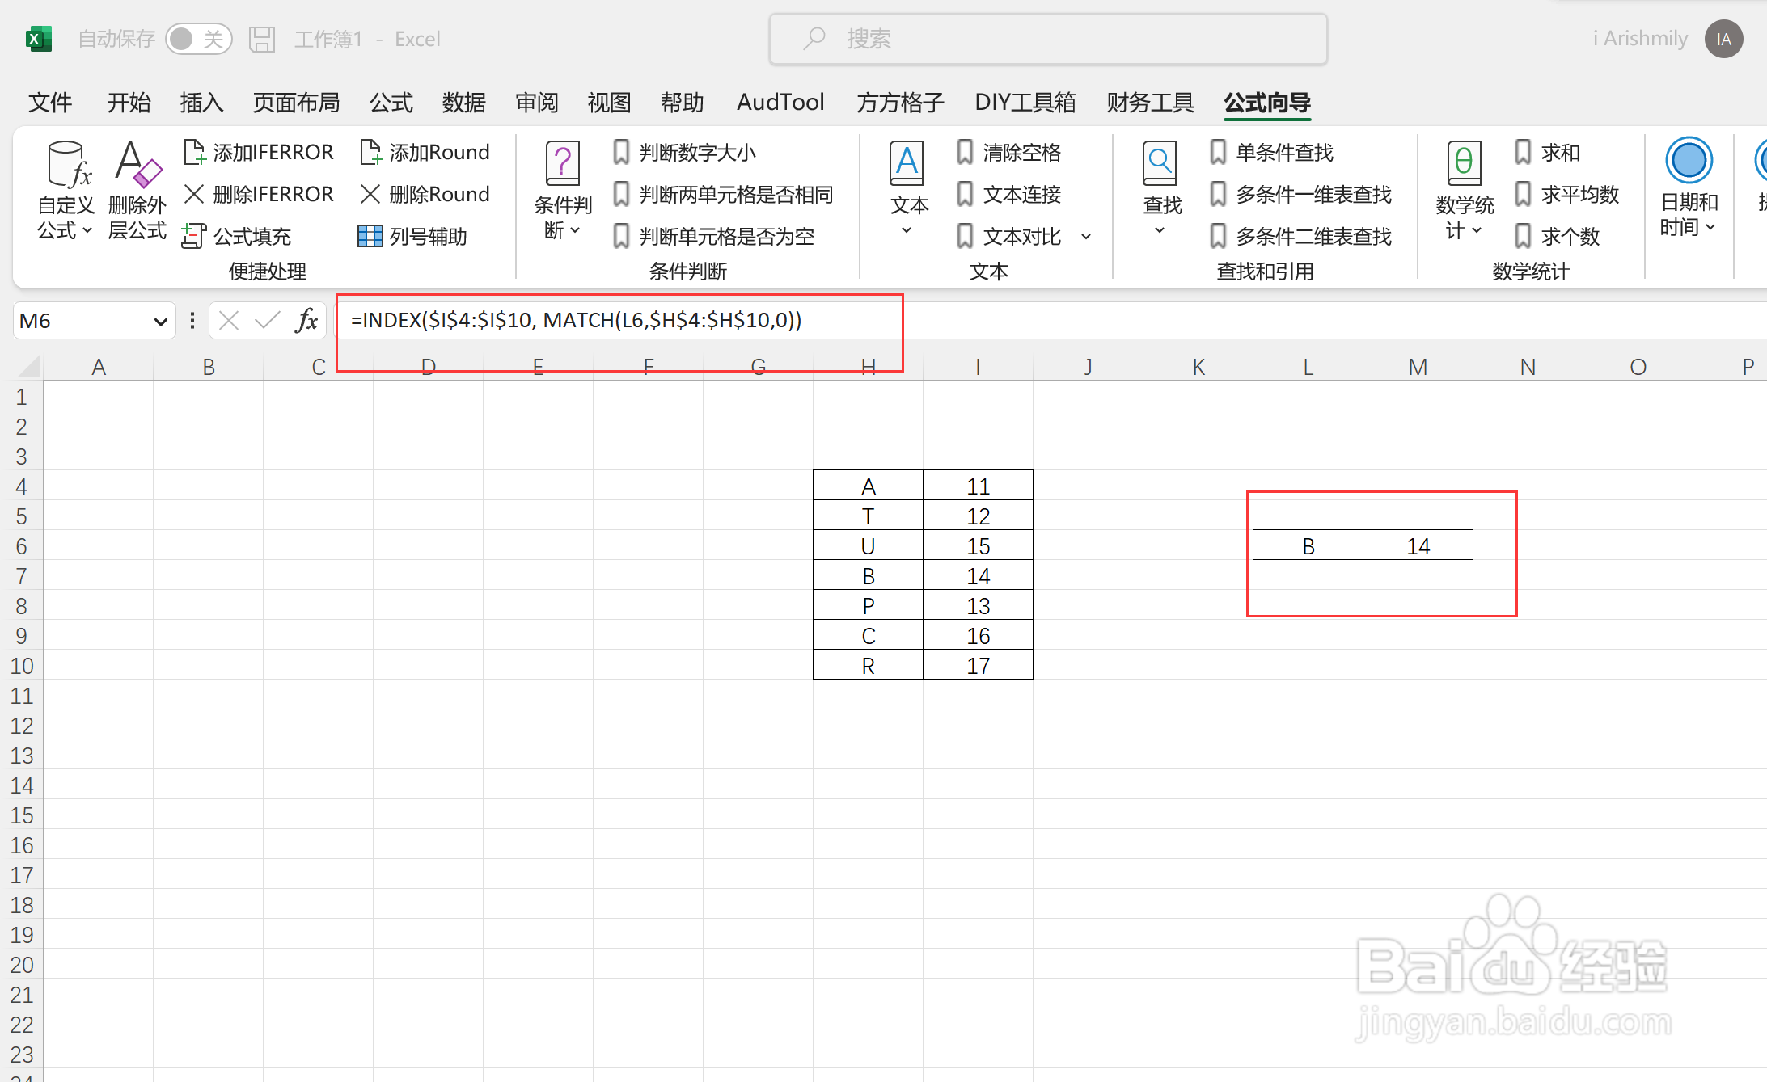This screenshot has height=1082, width=1767.
Task: Confirm formula entry with checkmark icon
Action: (x=267, y=321)
